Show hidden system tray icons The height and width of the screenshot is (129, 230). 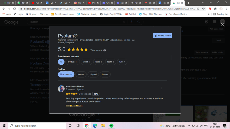pyautogui.click(x=189, y=126)
